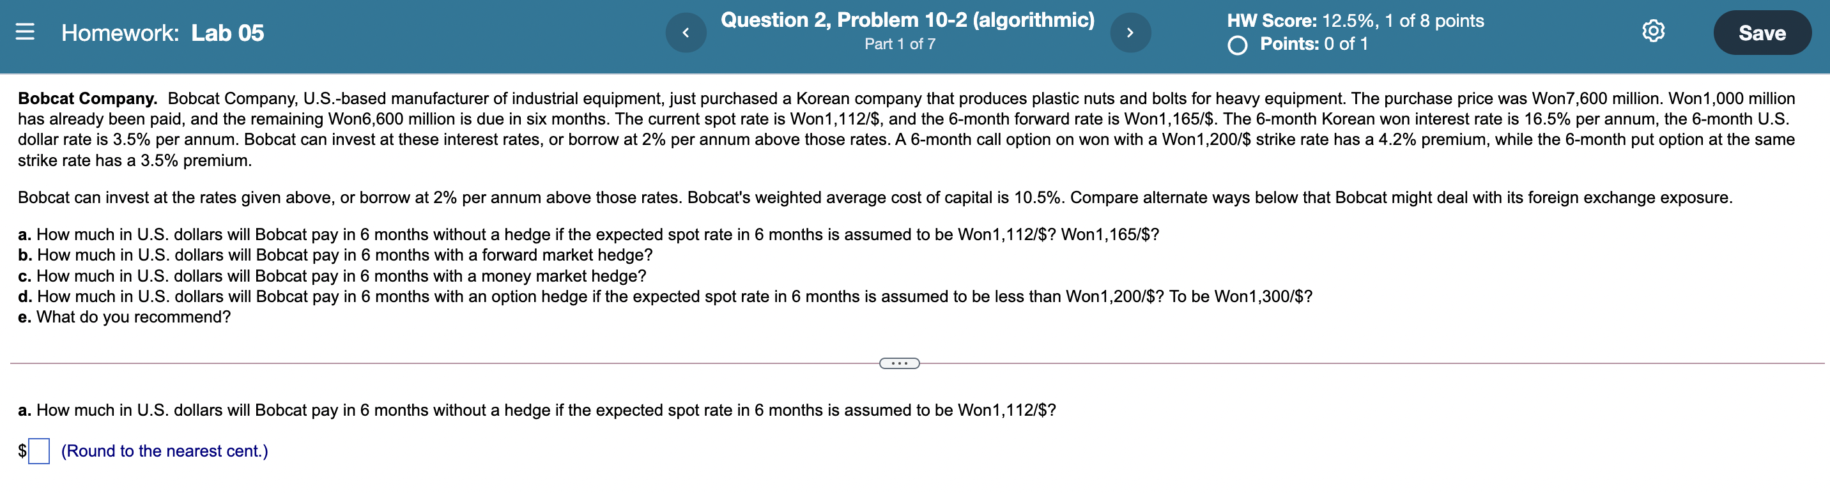Open the hamburger navigation menu

click(27, 32)
